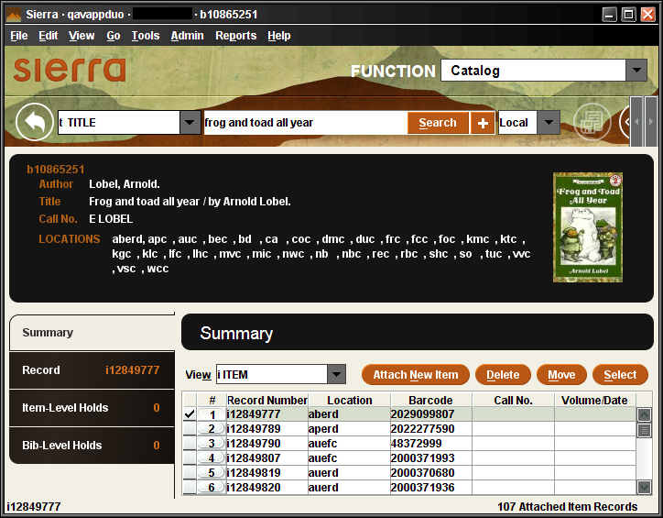
Task: Click the Move button
Action: (x=561, y=375)
